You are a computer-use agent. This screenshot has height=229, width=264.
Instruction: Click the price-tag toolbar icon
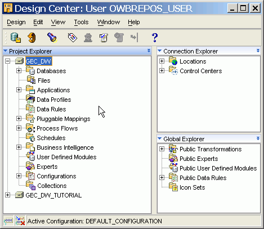tap(73, 37)
